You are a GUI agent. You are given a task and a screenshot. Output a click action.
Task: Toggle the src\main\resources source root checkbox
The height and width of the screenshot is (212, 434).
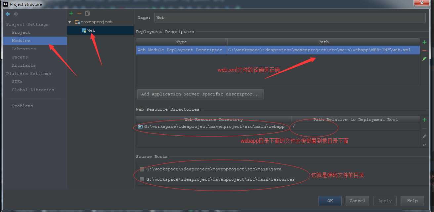[x=142, y=179]
